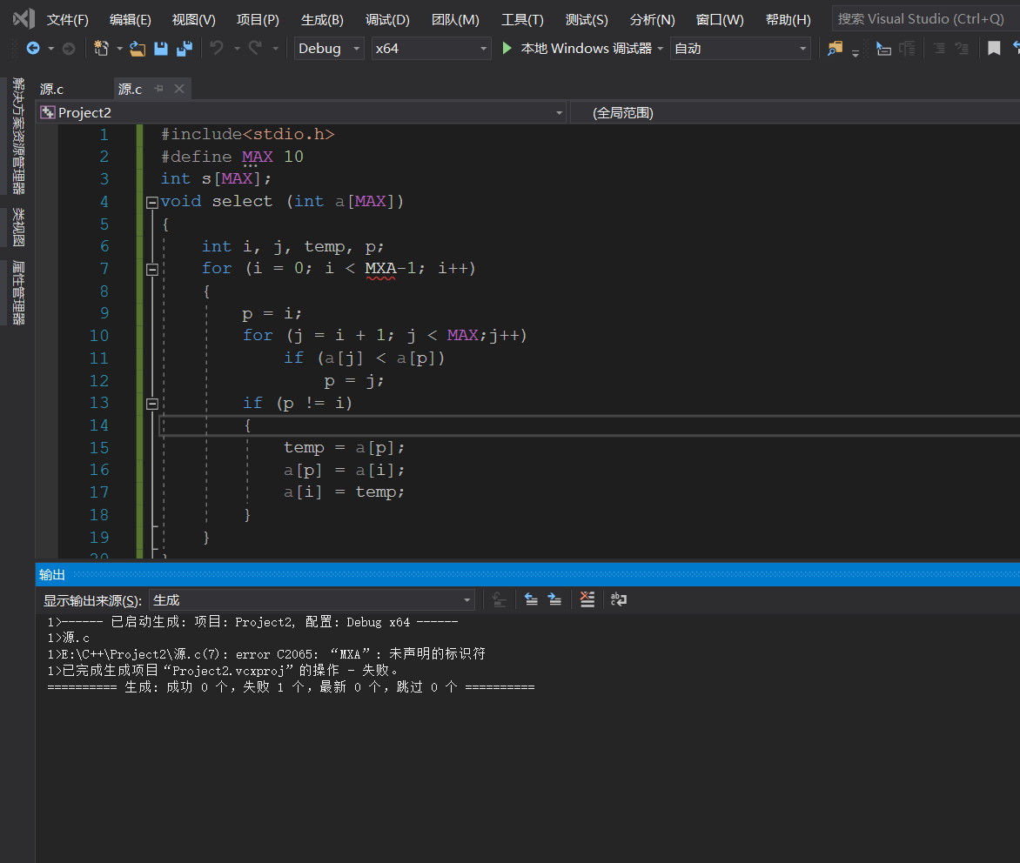Click the find in files folder icon

[835, 48]
